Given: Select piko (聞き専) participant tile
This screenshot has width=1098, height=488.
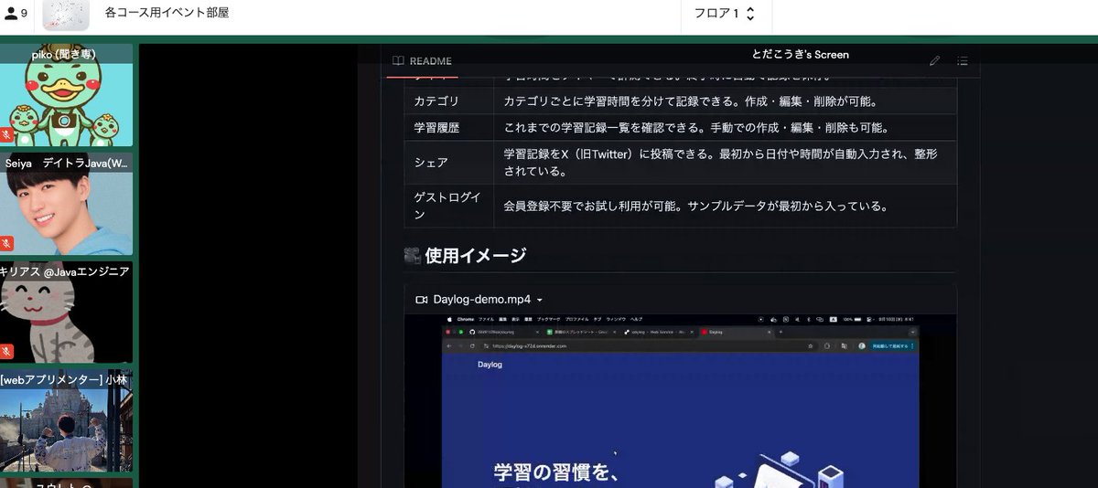Looking at the screenshot, I should [x=66, y=96].
